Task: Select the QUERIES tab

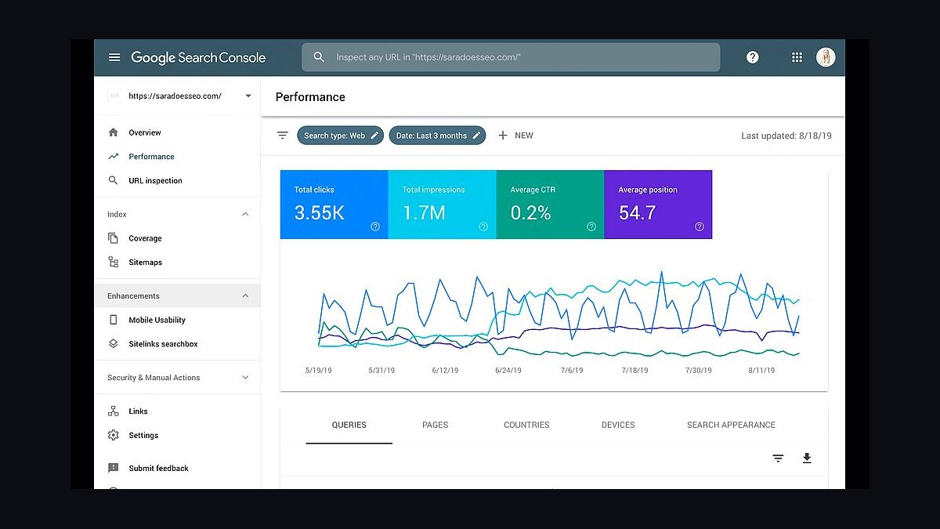Action: click(349, 425)
